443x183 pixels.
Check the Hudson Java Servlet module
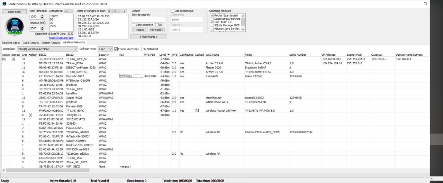212,29
